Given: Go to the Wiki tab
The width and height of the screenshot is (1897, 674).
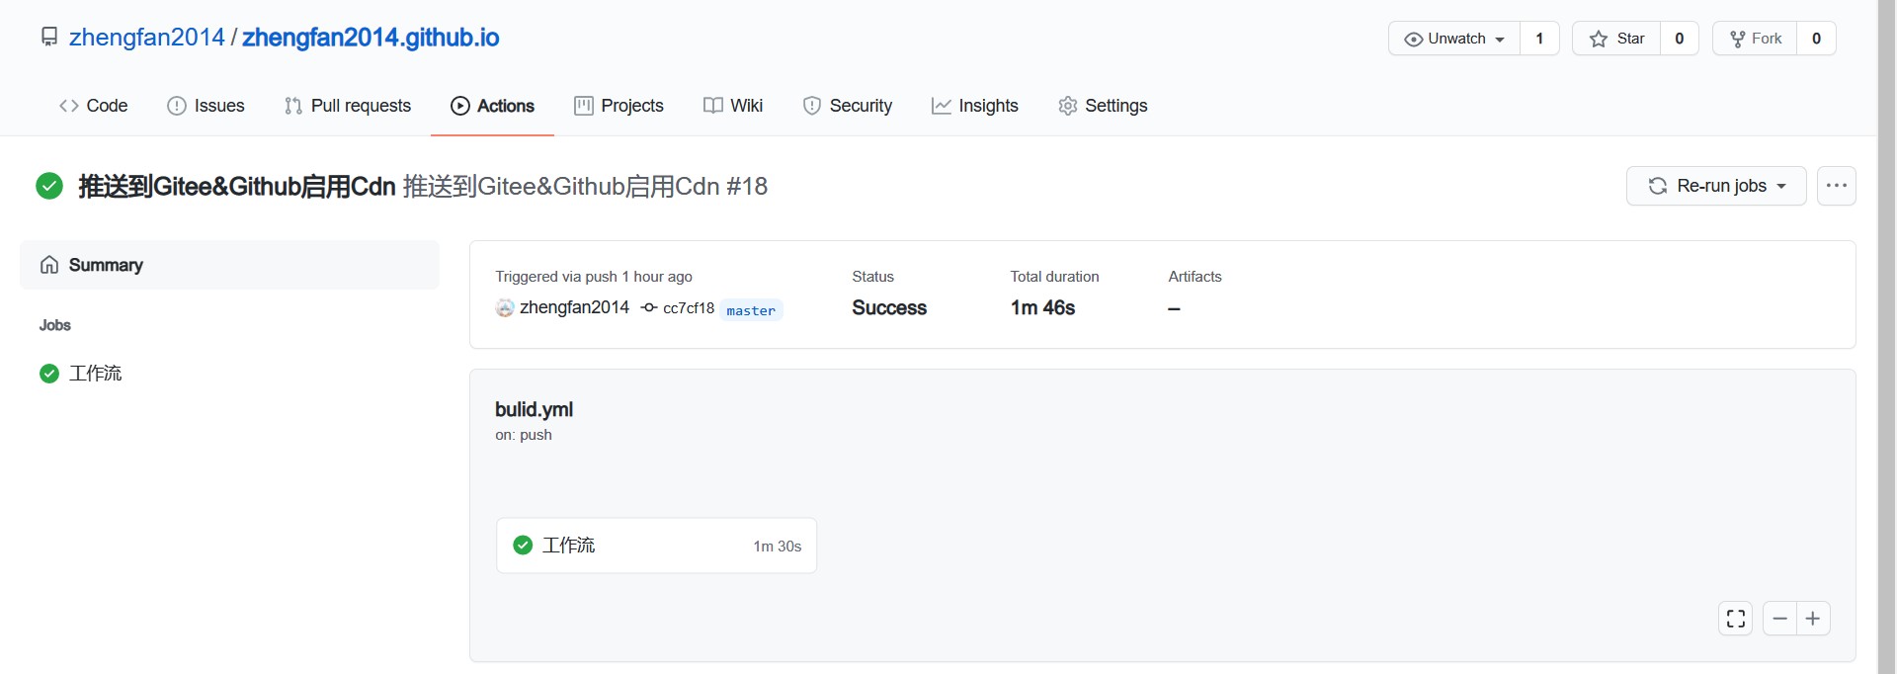Looking at the screenshot, I should click(733, 106).
